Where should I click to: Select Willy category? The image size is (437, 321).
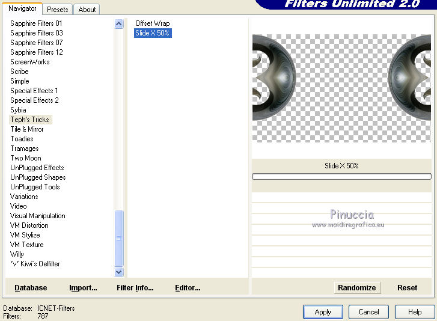tap(17, 254)
